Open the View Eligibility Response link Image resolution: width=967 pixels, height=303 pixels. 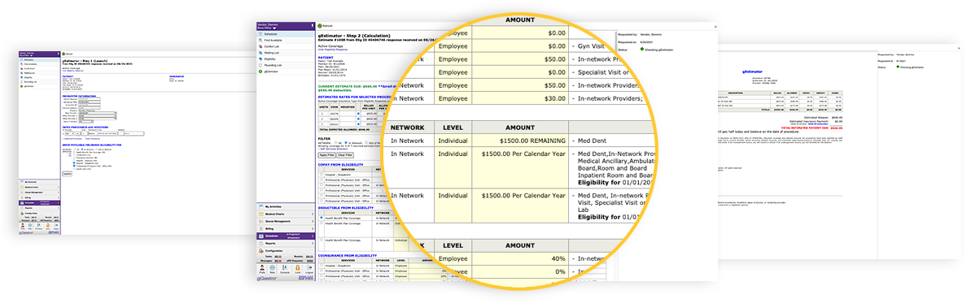333,50
